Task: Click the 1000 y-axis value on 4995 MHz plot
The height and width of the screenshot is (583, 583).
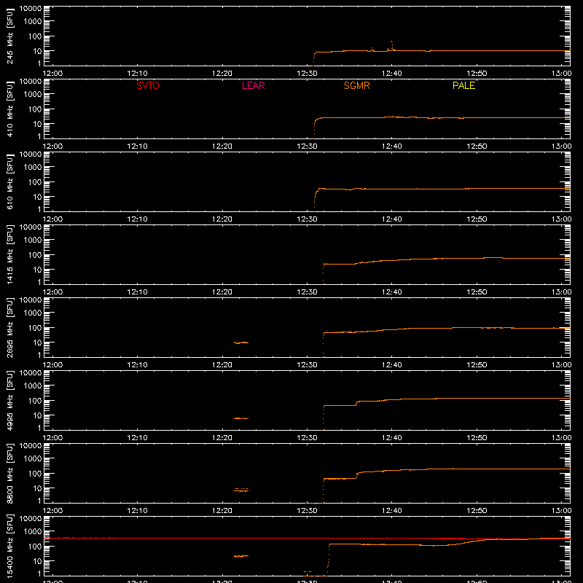Action: tap(33, 386)
